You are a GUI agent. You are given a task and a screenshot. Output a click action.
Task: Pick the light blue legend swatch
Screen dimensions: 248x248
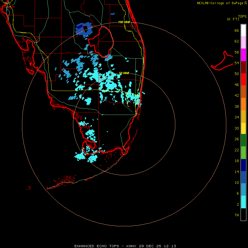tap(243, 190)
